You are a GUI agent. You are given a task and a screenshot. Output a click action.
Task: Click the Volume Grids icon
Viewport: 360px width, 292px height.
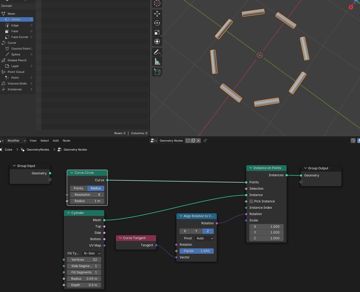click(x=3, y=84)
